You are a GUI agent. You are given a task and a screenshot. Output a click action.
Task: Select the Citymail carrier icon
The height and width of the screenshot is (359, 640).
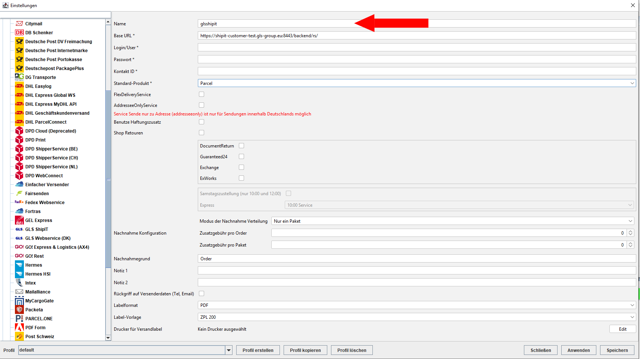19,23
